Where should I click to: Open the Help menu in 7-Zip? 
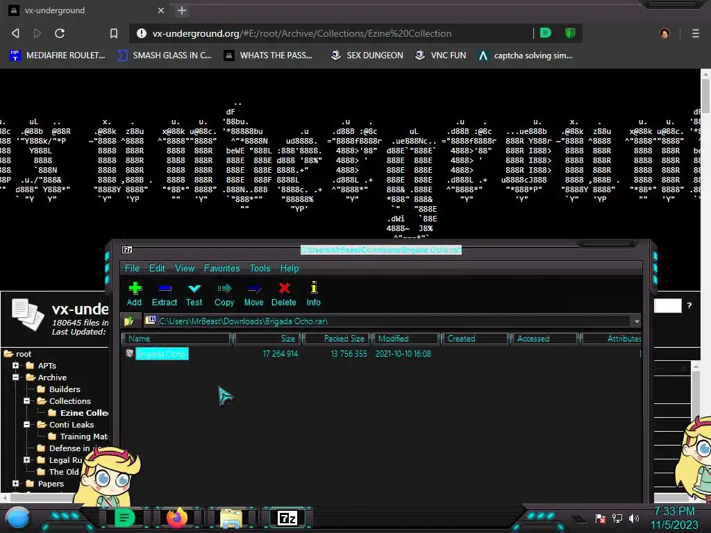[290, 269]
